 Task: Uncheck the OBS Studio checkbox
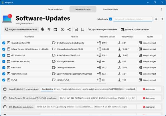coord(4,68)
